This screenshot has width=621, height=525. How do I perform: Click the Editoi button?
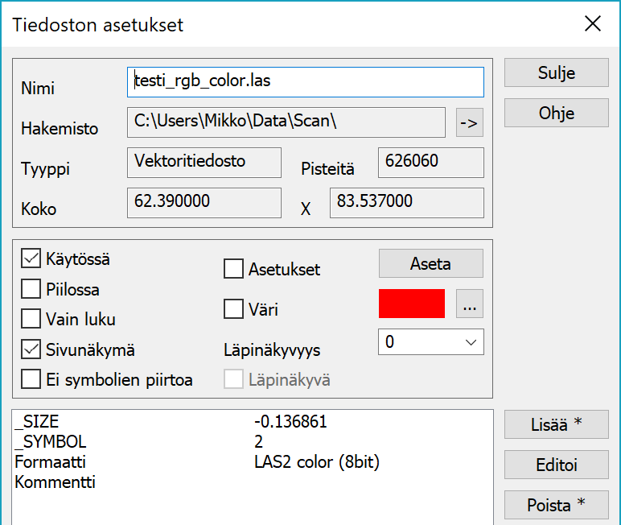tap(556, 465)
